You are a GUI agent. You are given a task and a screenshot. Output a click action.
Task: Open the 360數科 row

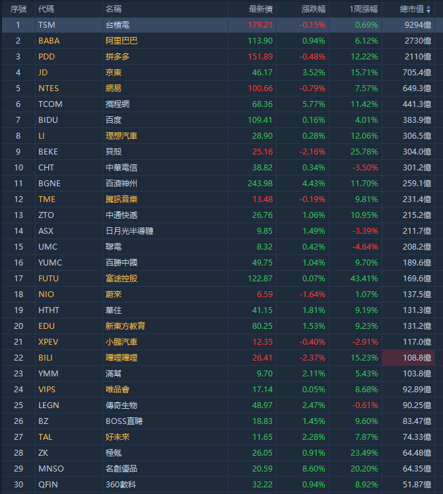(218, 485)
